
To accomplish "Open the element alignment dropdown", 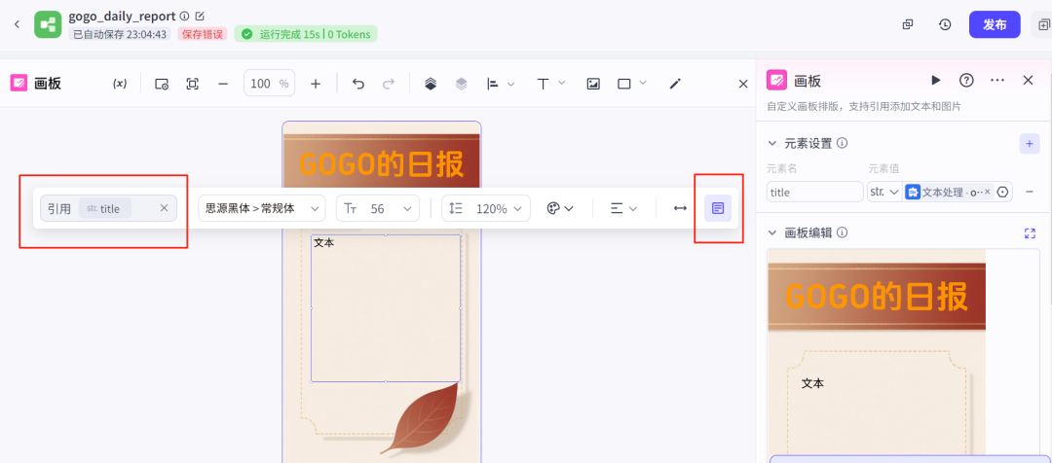I will tap(501, 84).
